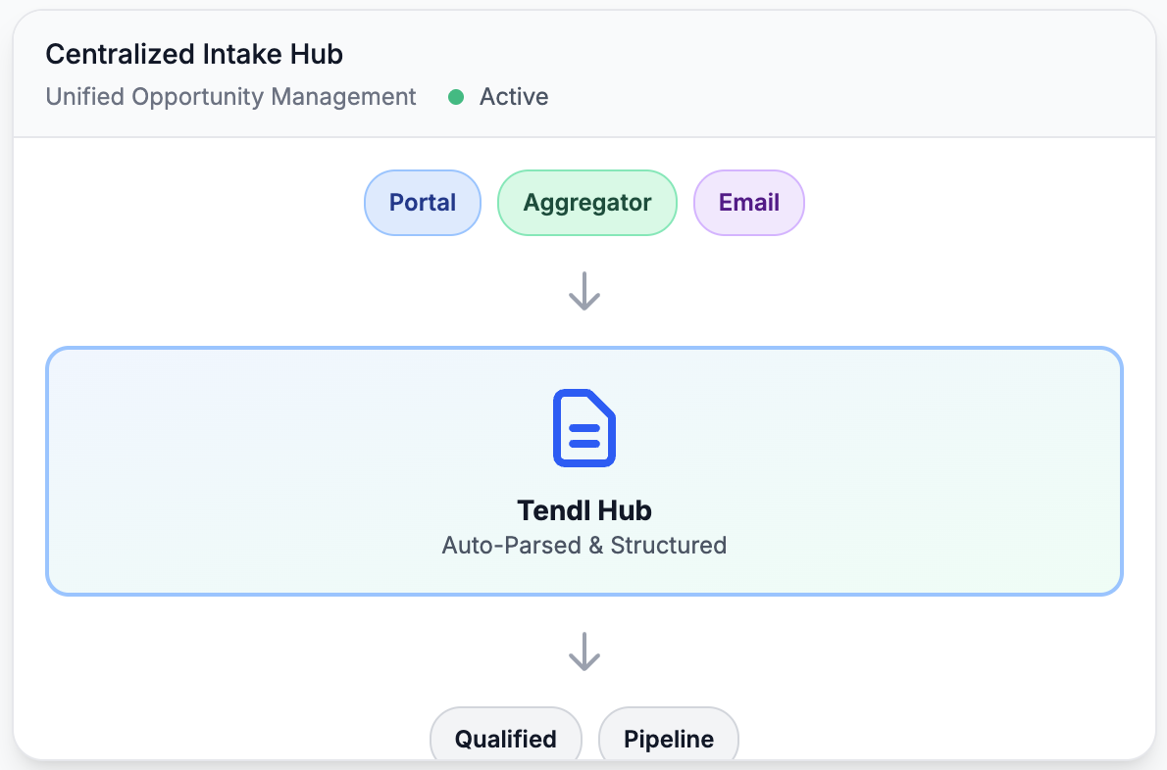Screen dimensions: 1167x770
Task: Click the Unified Opportunity Management subtitle
Action: pyautogui.click(x=230, y=97)
